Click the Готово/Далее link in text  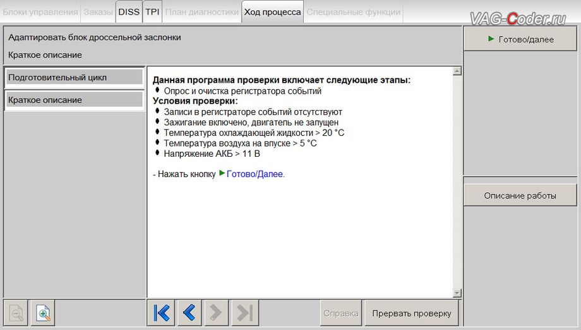point(255,174)
